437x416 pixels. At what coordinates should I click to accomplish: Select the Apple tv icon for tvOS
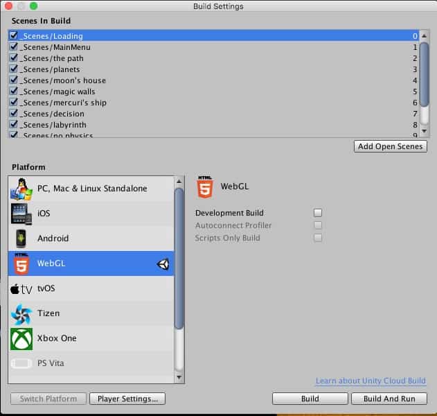pyautogui.click(x=21, y=289)
